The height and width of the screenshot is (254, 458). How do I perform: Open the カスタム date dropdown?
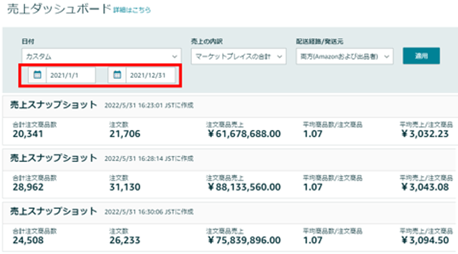[x=101, y=57]
